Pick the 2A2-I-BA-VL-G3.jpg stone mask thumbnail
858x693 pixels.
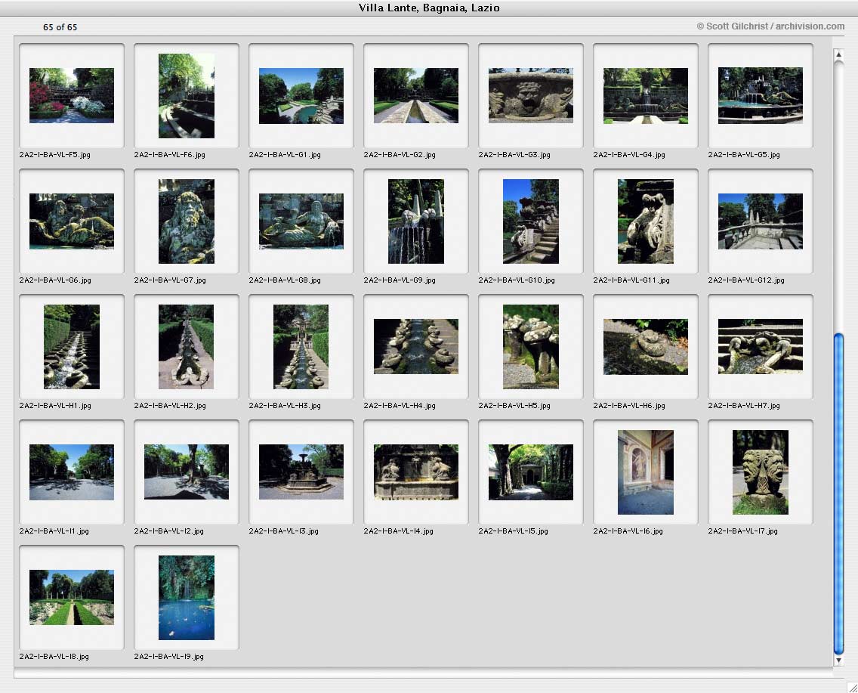531,95
